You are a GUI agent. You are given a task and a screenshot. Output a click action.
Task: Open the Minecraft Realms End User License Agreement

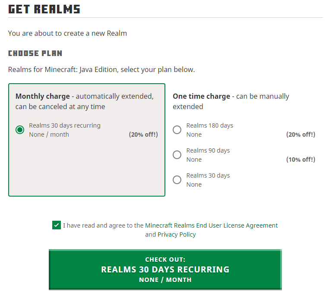pyautogui.click(x=211, y=225)
